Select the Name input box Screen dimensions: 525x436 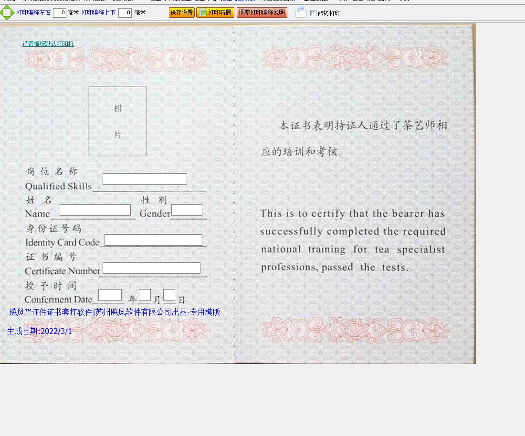click(x=95, y=210)
